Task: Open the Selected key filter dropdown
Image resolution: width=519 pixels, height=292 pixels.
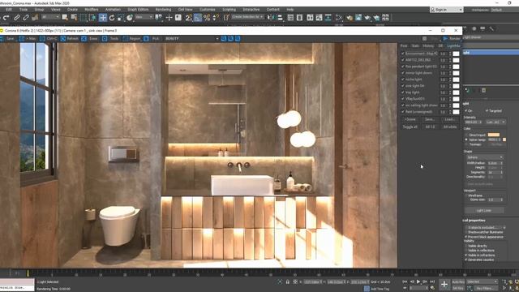Action: click(483, 281)
